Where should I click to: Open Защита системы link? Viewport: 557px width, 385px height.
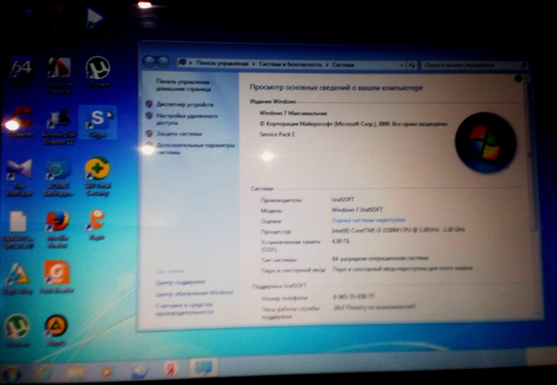179,133
